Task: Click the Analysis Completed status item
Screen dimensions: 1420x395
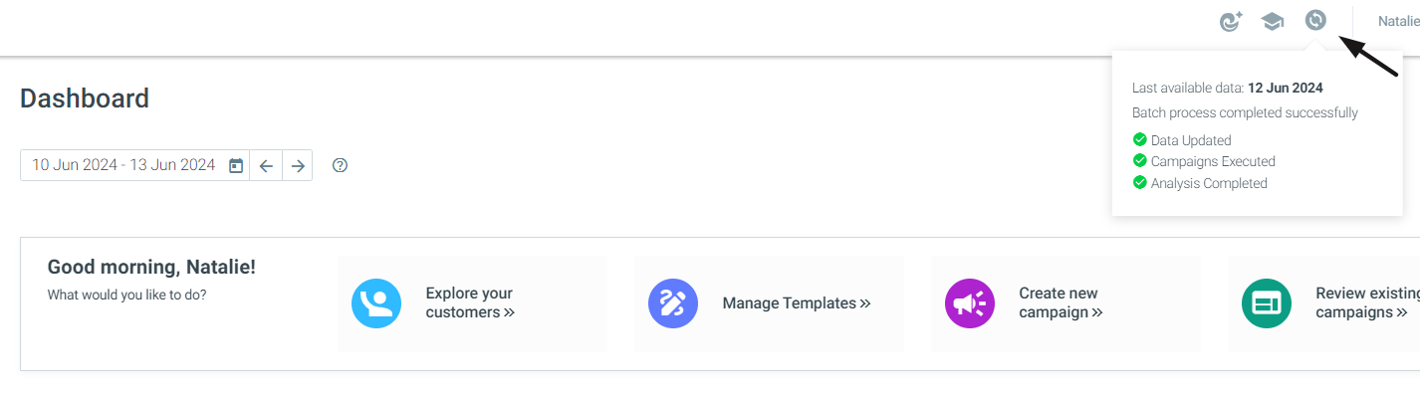Action: 1200,183
